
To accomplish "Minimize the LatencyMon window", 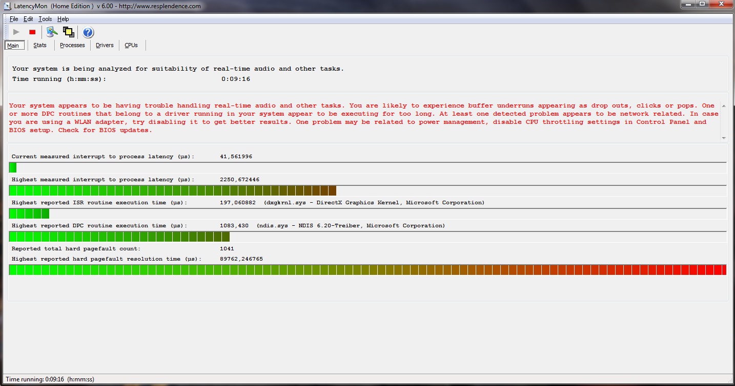I will [688, 5].
